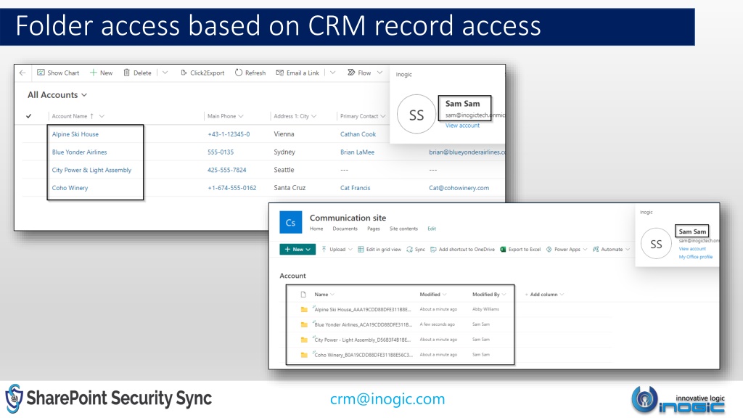Click the Vienna city cell
The height and width of the screenshot is (418, 743).
click(x=284, y=134)
